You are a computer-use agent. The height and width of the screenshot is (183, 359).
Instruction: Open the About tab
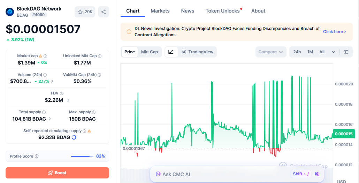(x=258, y=11)
